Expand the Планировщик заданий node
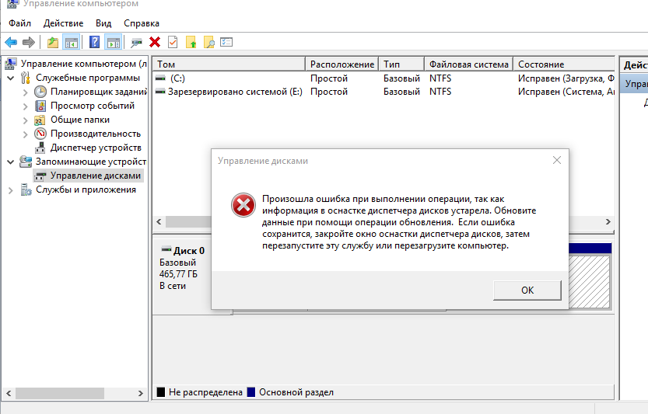 [x=25, y=92]
